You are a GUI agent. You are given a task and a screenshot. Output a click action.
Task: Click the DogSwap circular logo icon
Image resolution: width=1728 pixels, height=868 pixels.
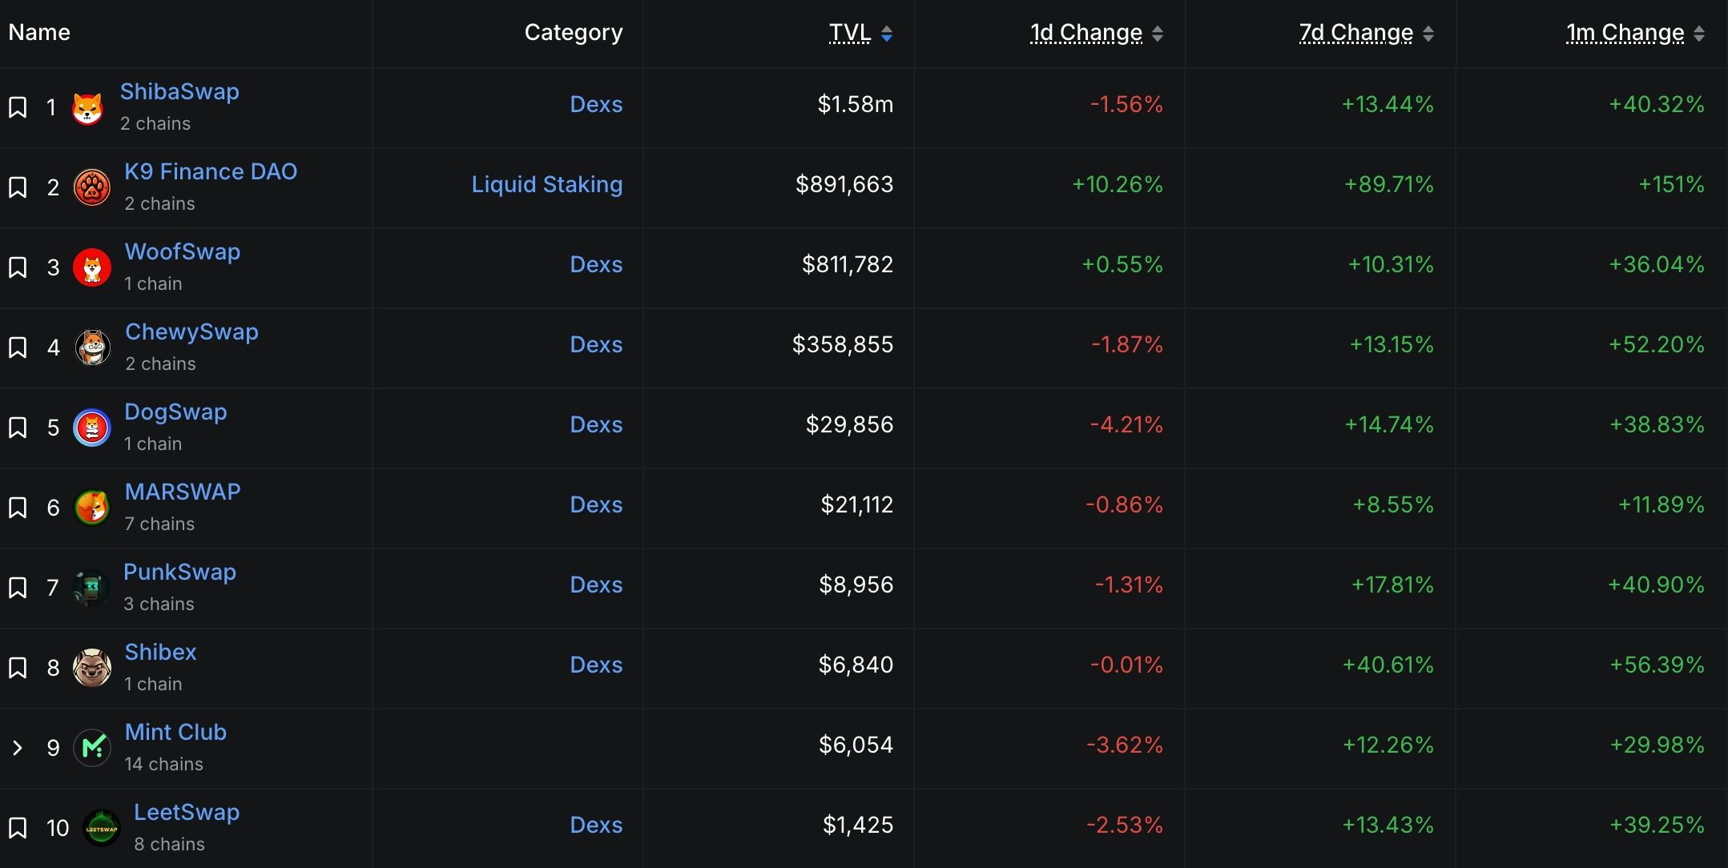point(92,428)
